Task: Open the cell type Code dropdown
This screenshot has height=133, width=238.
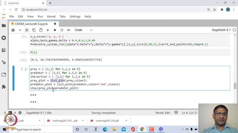Action: pyautogui.click(x=83, y=30)
